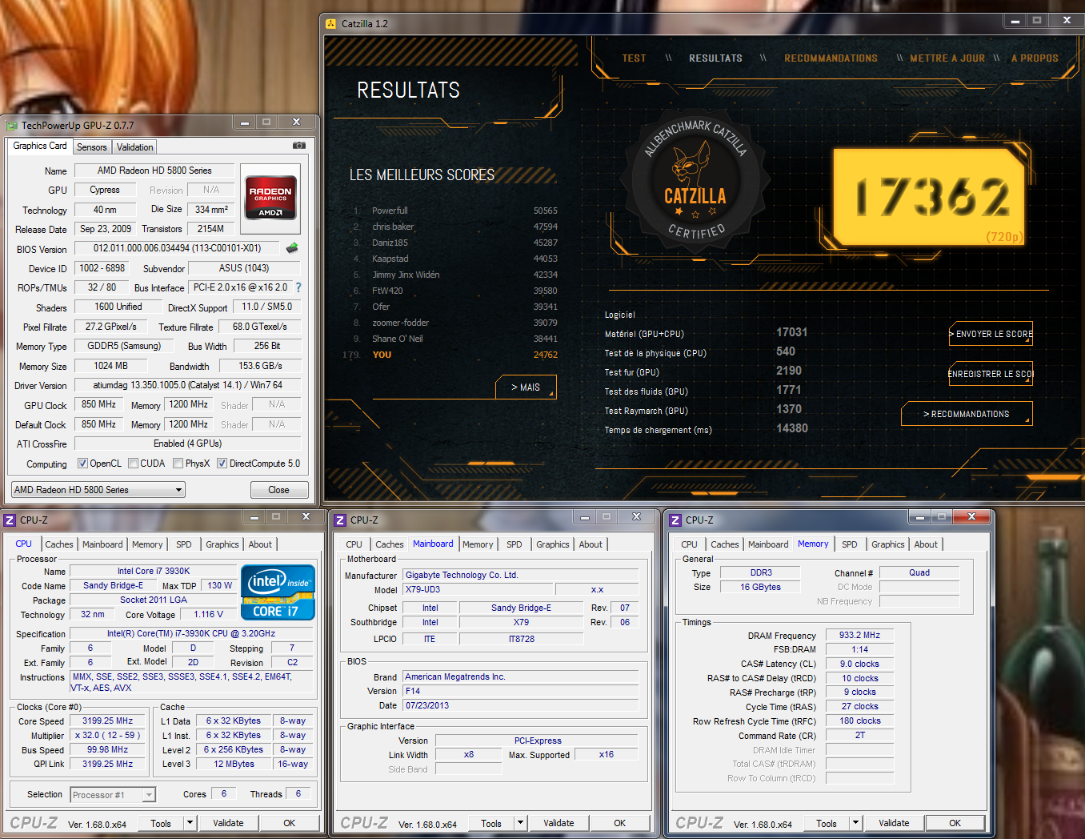The image size is (1085, 839).
Task: Open A PROPOS in Catzilla
Action: [1035, 58]
